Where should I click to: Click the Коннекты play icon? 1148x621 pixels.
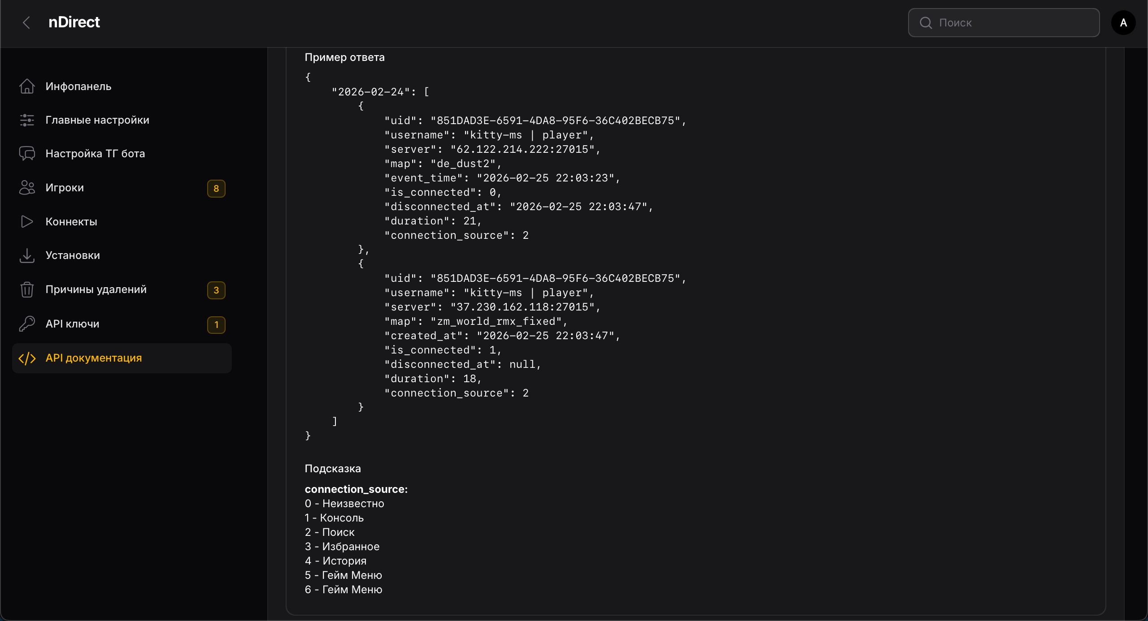[x=27, y=221]
